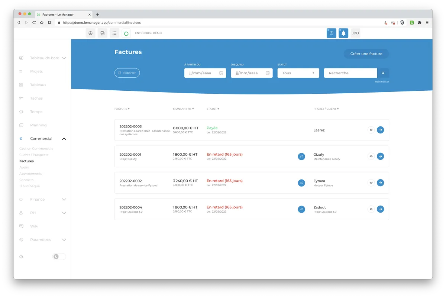Screen dimensions: 446x297
Task: Click browser home icon
Action: click(42, 23)
